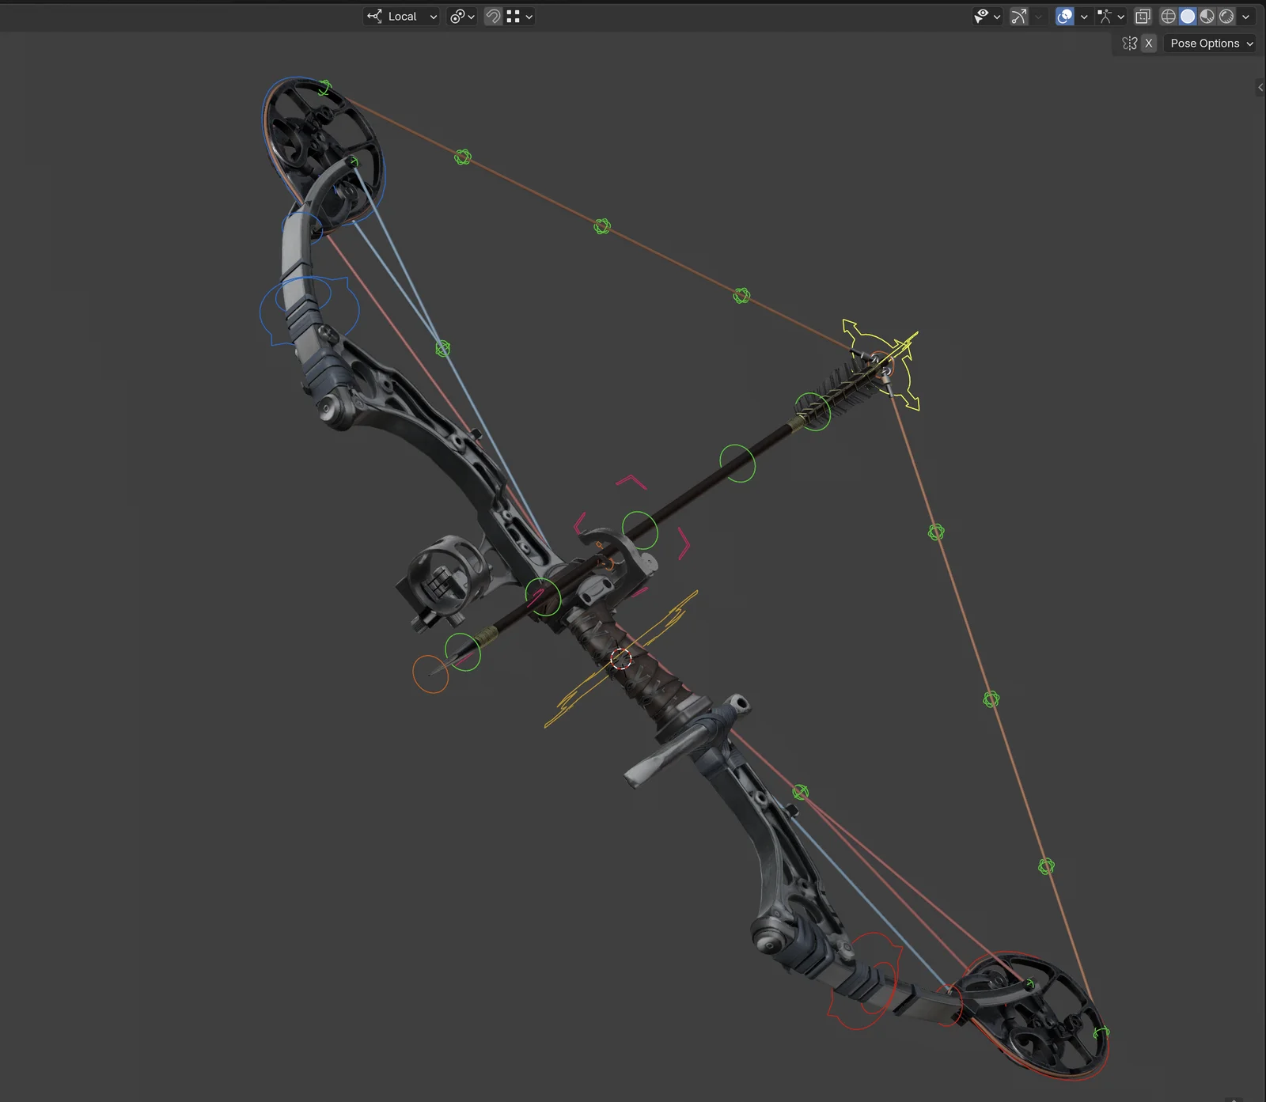Click the Show Gizmo icon
1266x1102 pixels.
(1019, 17)
